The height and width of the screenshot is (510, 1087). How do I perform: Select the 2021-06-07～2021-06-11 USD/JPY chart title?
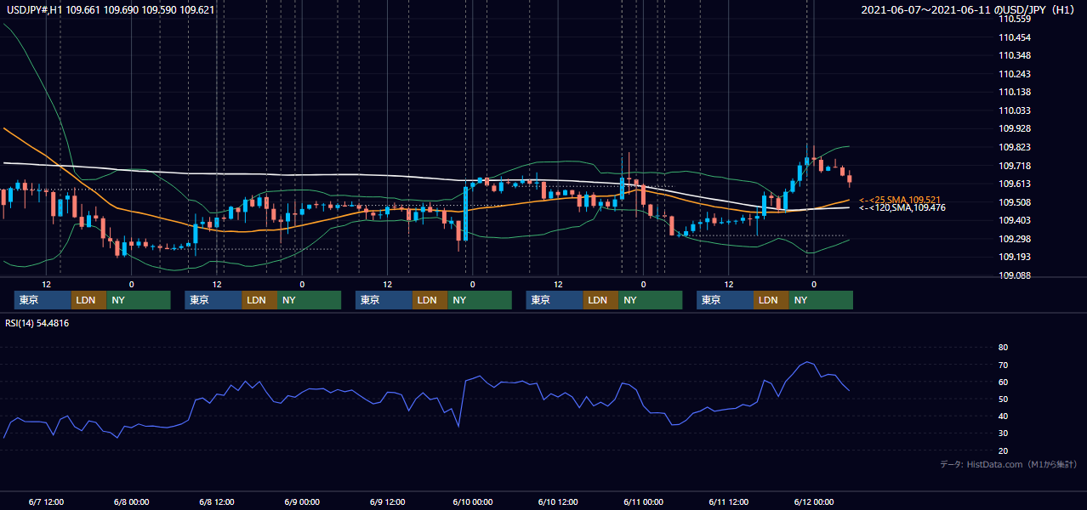970,10
